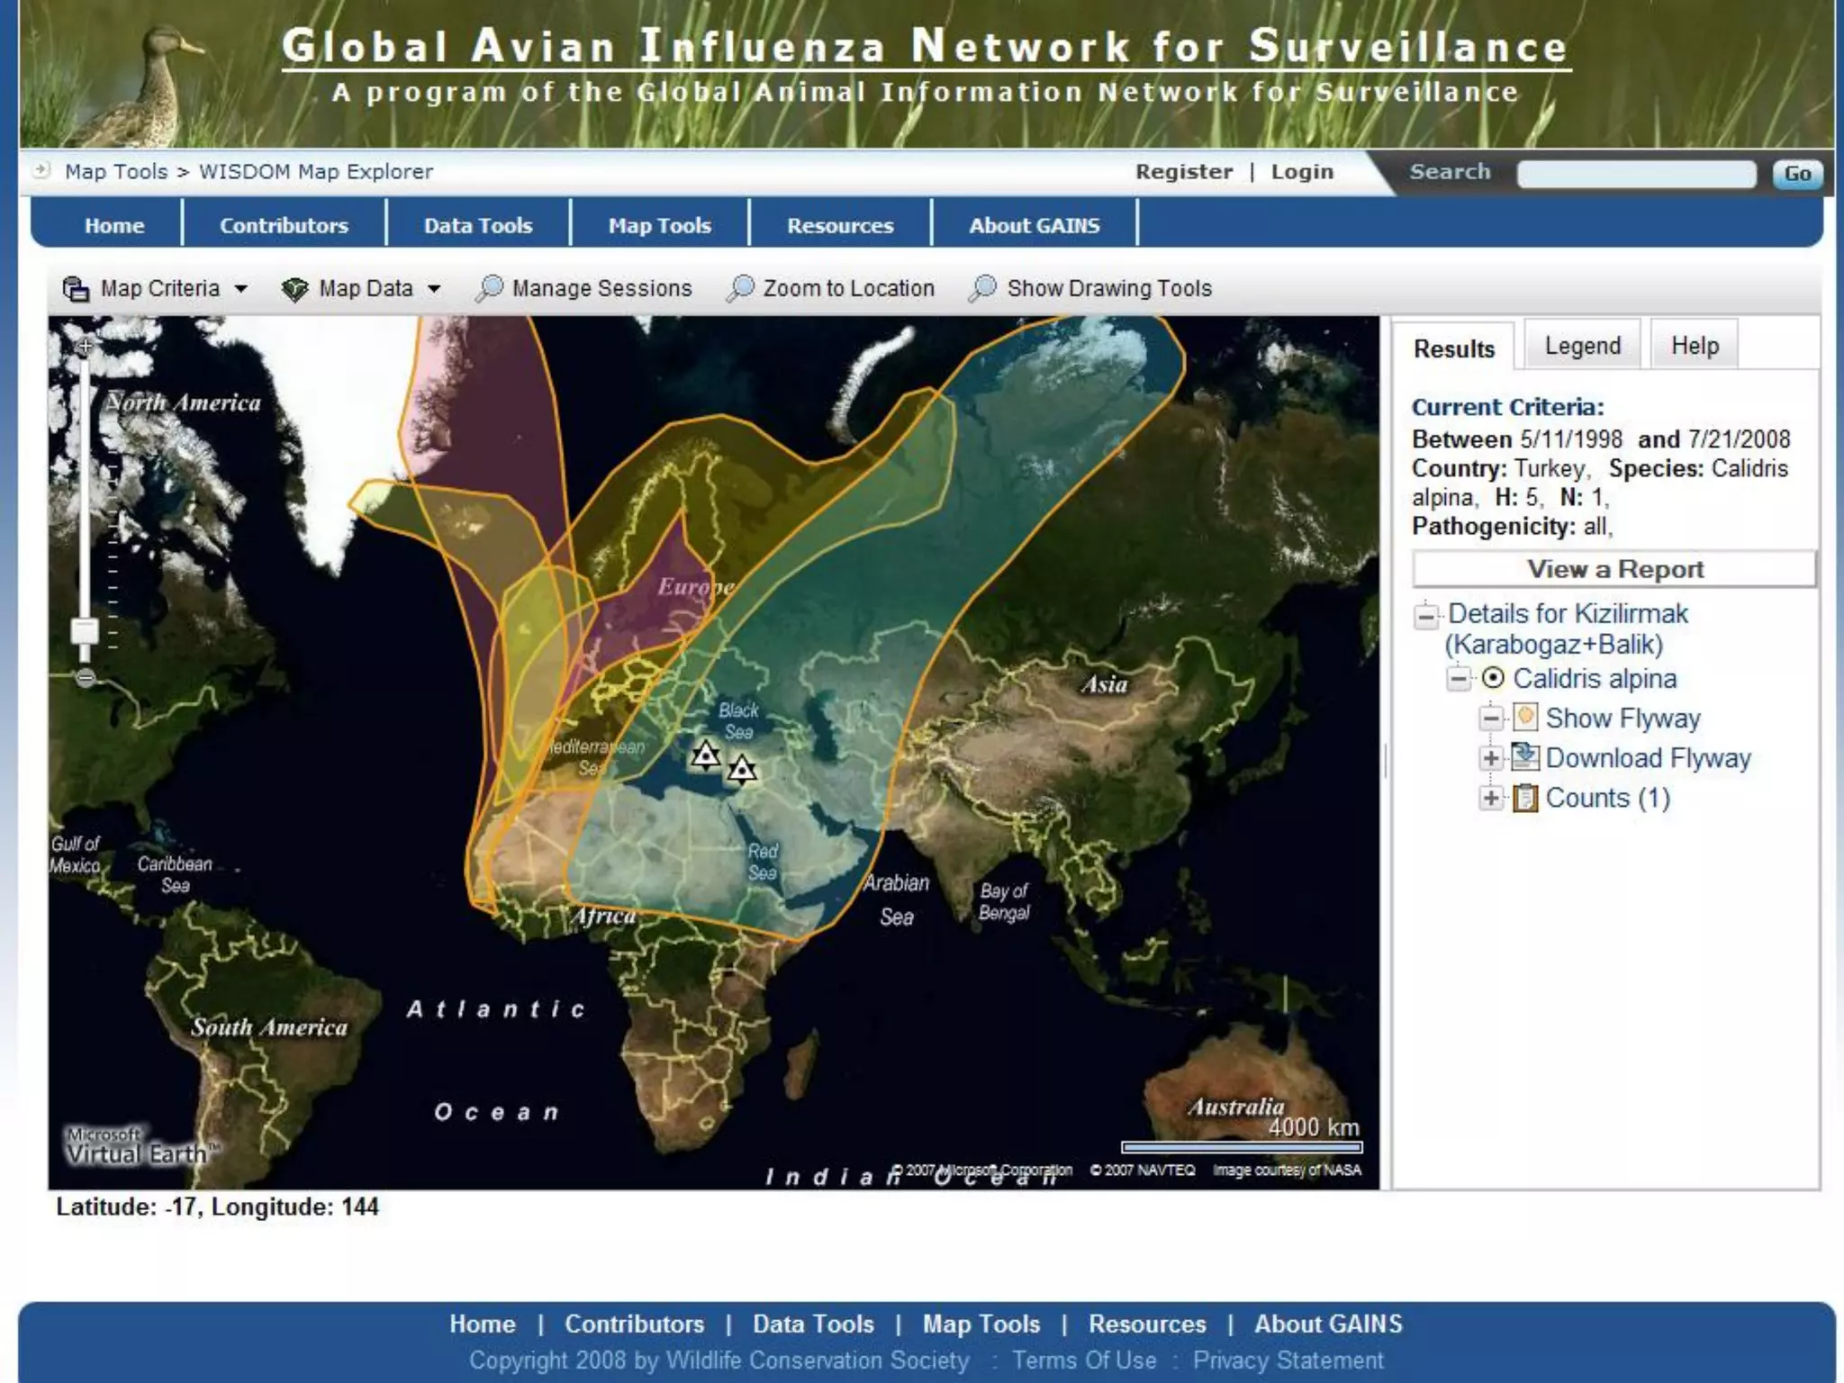
Task: Click the Show Flyway pin icon
Action: 1525,718
